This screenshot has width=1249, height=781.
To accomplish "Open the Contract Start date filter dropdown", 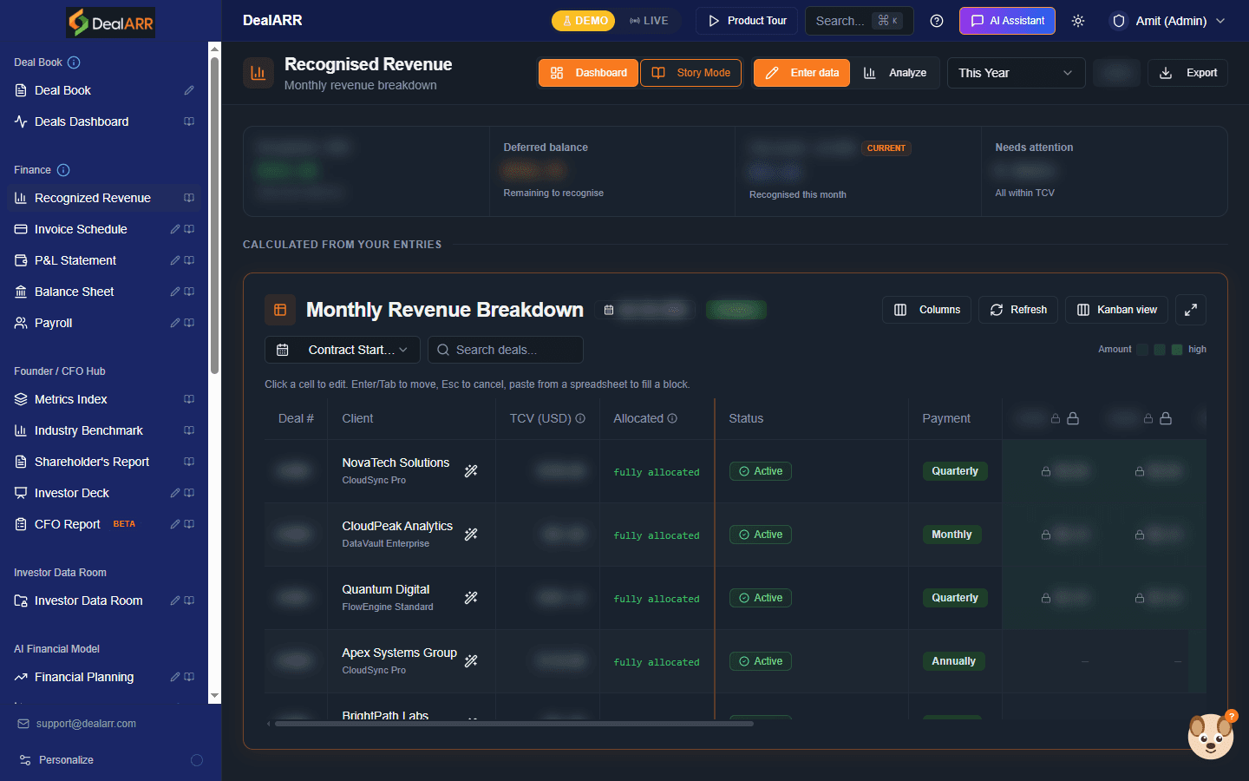I will [343, 350].
